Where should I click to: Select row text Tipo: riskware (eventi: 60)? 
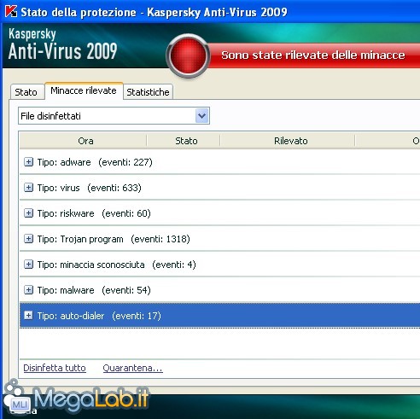[x=94, y=213]
